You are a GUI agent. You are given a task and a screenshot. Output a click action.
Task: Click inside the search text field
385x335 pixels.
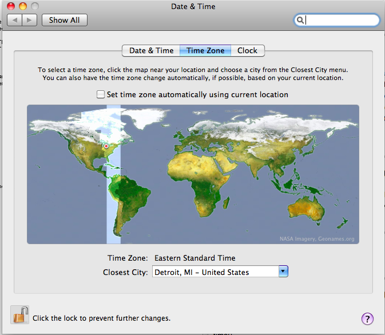tap(340, 20)
